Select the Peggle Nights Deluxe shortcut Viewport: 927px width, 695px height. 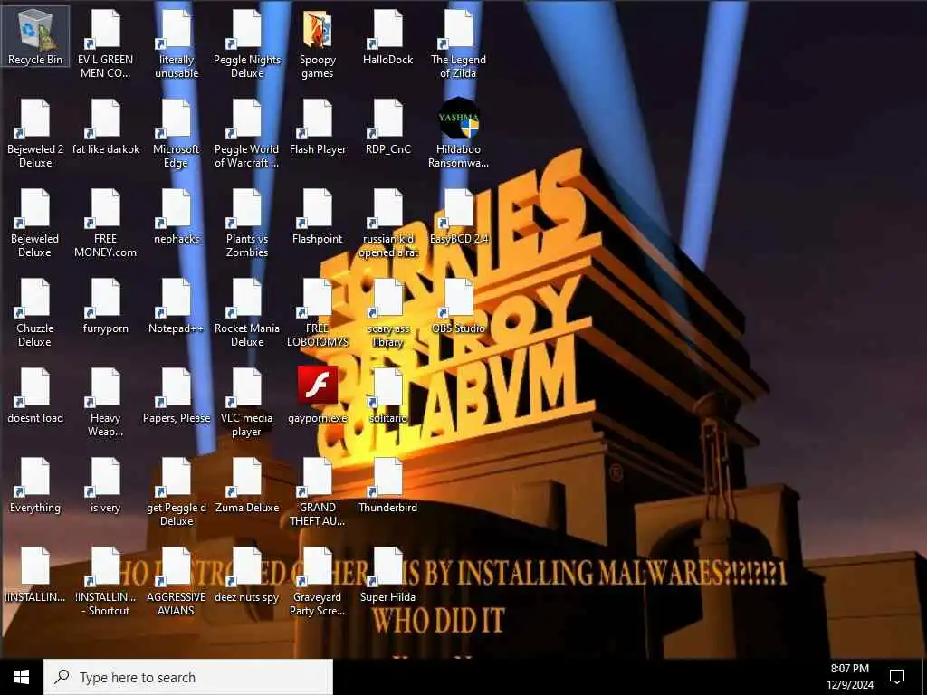(246, 43)
